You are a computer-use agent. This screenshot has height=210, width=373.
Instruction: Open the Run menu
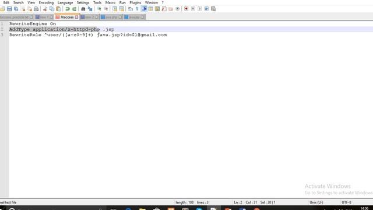tap(122, 2)
